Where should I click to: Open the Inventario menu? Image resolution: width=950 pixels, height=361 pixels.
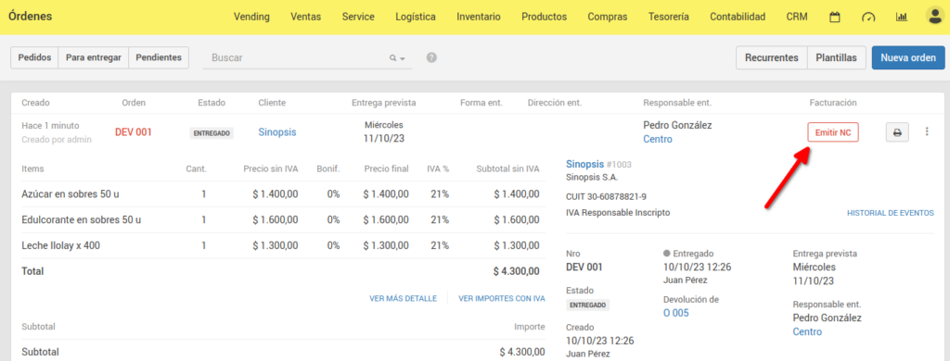479,17
